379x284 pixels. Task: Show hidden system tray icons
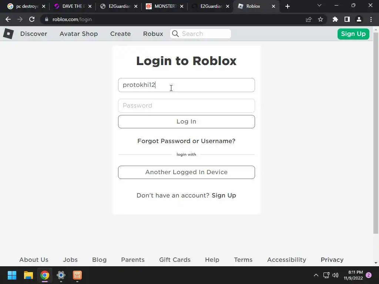click(316, 275)
